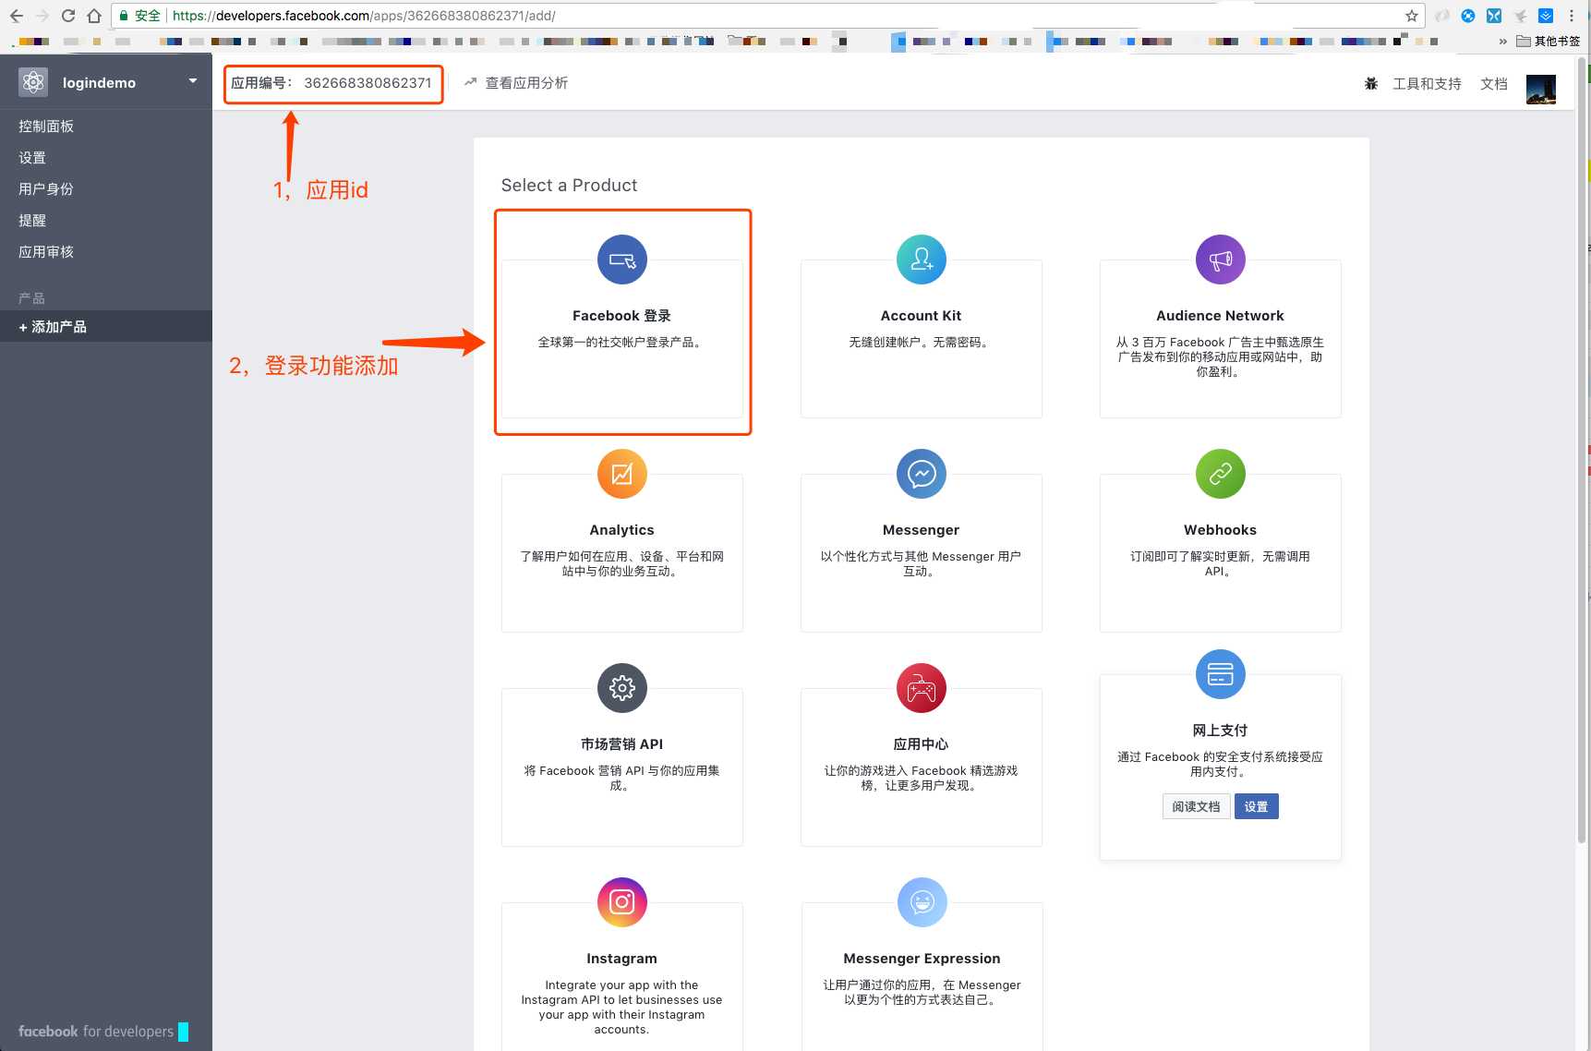Reload the page with refresh icon
This screenshot has width=1591, height=1051.
(x=67, y=16)
